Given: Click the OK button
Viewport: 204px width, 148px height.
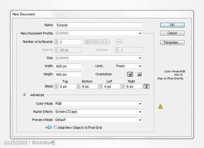Looking at the screenshot, I should click(172, 25).
